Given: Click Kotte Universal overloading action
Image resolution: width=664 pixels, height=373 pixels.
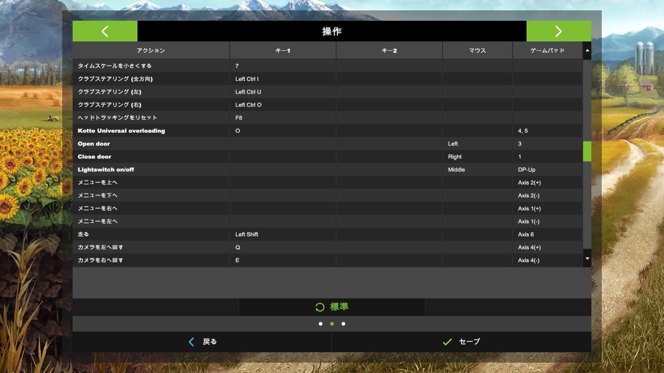Looking at the screenshot, I should [121, 131].
